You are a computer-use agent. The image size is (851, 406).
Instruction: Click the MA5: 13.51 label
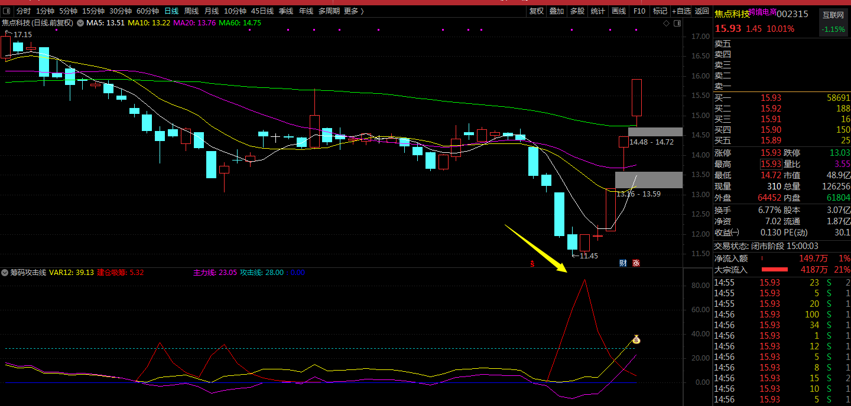coord(105,23)
